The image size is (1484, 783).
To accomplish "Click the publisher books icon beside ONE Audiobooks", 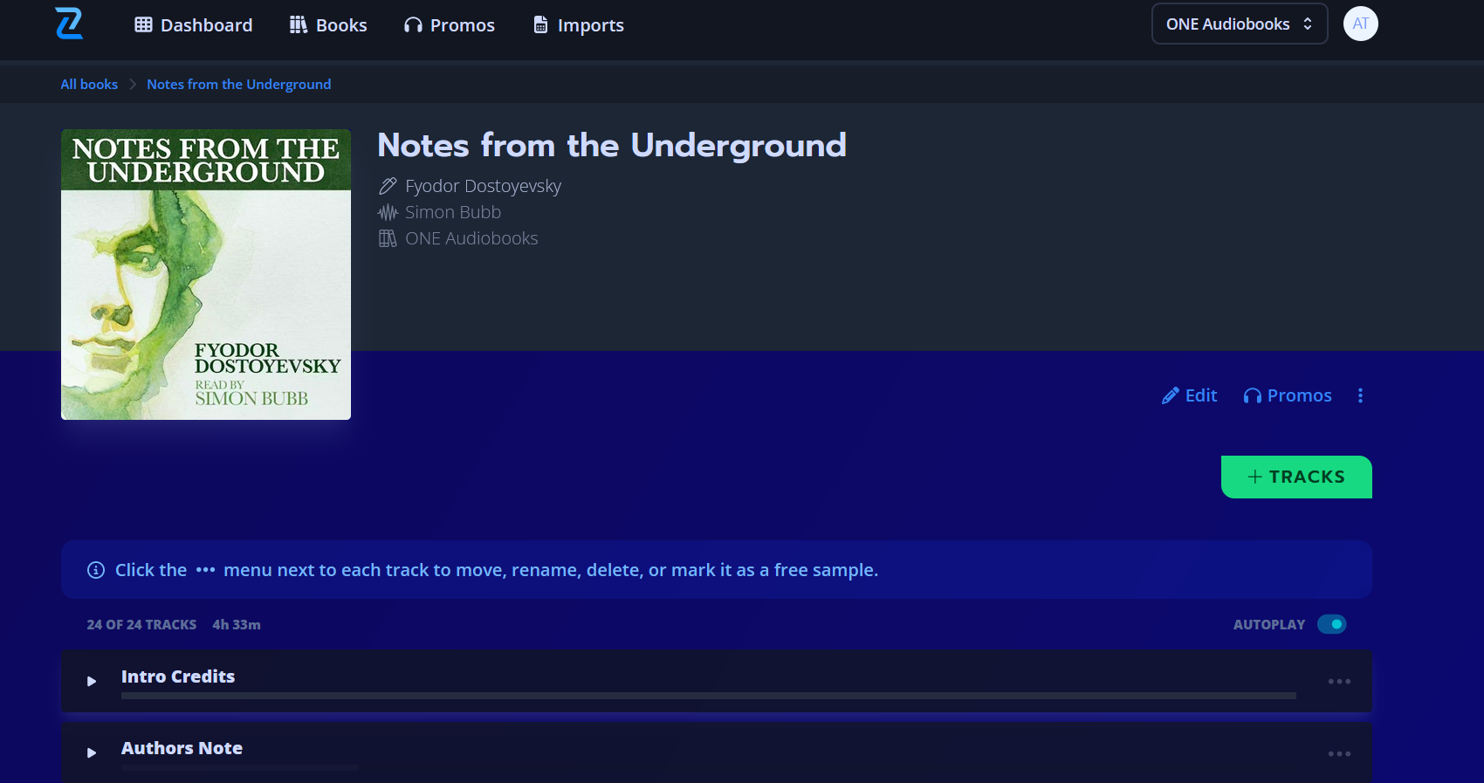I will [388, 238].
